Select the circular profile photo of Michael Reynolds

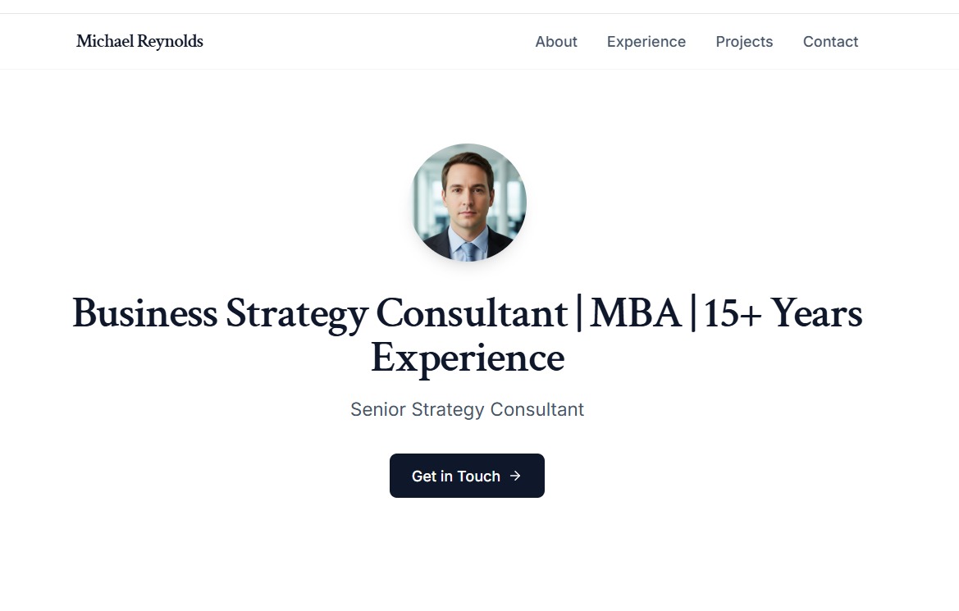click(467, 203)
